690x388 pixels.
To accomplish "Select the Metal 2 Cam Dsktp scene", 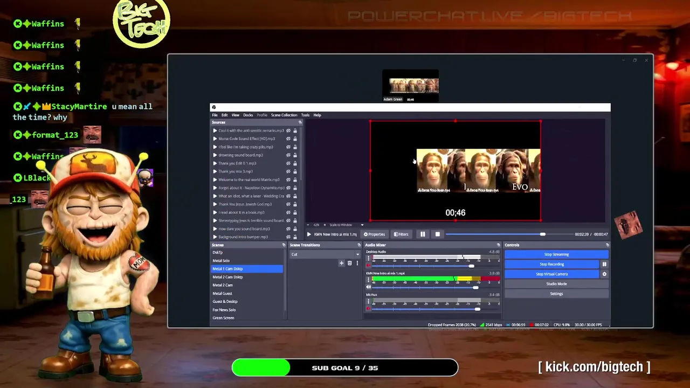I will 247,277.
